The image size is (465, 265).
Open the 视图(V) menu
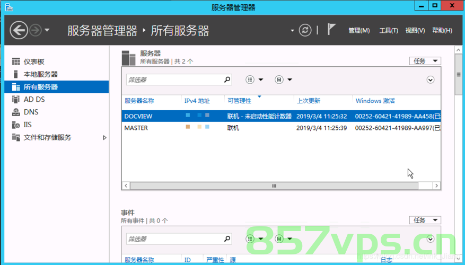415,30
